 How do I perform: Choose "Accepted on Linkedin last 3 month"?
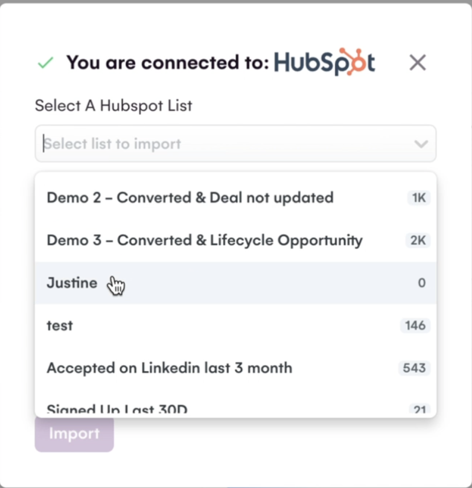click(170, 368)
